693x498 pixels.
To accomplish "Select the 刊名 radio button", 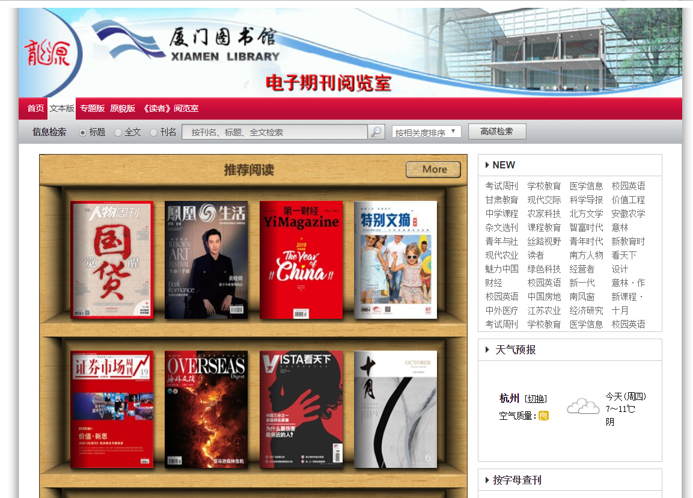I will (x=153, y=132).
